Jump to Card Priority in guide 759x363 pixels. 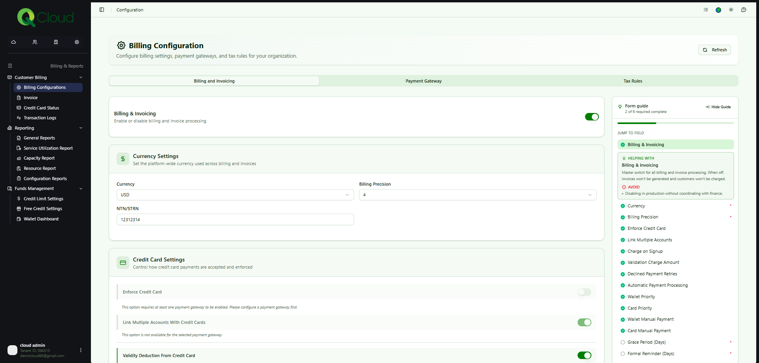[676, 308]
